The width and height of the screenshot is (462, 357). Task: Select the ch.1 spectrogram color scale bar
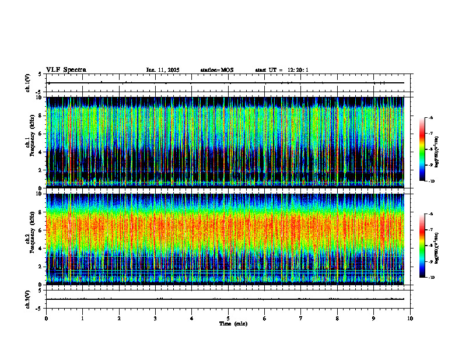pyautogui.click(x=422, y=149)
